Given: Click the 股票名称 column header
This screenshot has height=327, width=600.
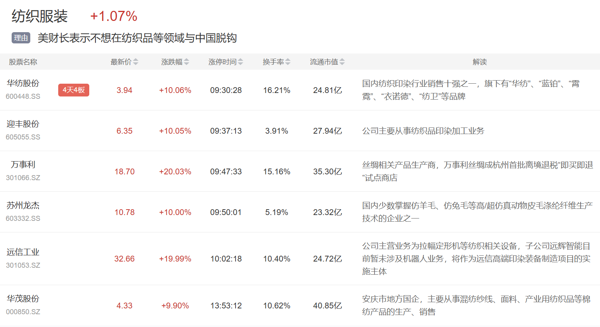Looking at the screenshot, I should pyautogui.click(x=23, y=62).
